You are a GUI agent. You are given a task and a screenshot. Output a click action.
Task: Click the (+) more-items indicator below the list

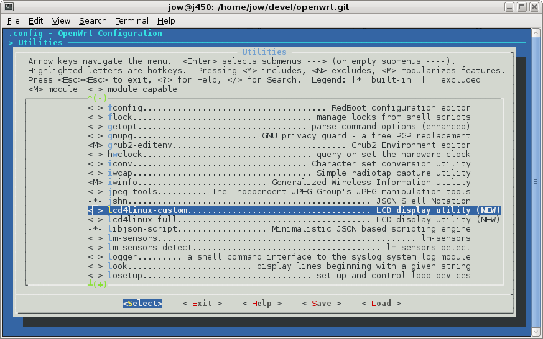click(98, 284)
